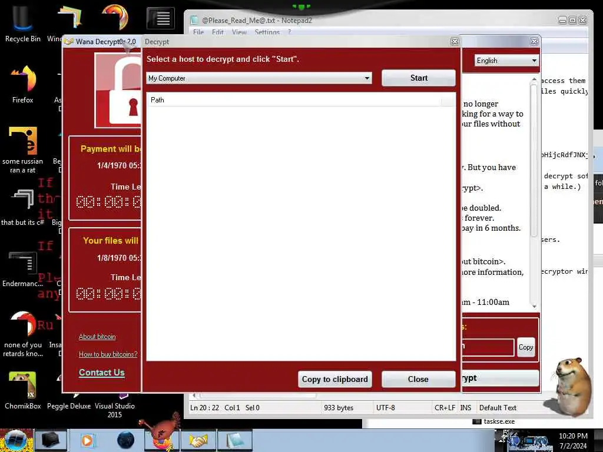
Task: Open the Visual Studio 2015 desktop shortcut
Action: coord(115,406)
